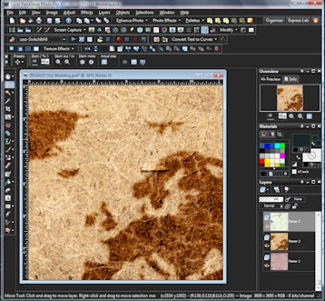
Task: Switch to the Info tab in Overview
Action: click(290, 79)
